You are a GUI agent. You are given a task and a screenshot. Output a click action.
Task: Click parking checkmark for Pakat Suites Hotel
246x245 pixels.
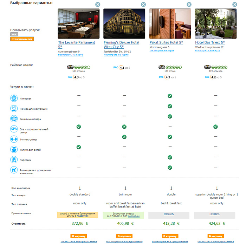click(x=170, y=157)
